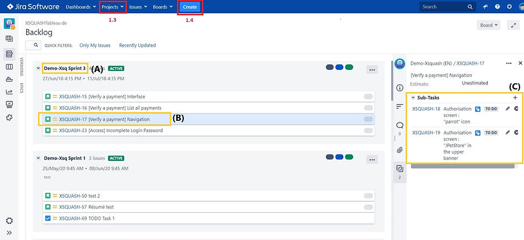Open the Releases ship icon in sidebar
This screenshot has width=524, height=240.
(x=9, y=79)
